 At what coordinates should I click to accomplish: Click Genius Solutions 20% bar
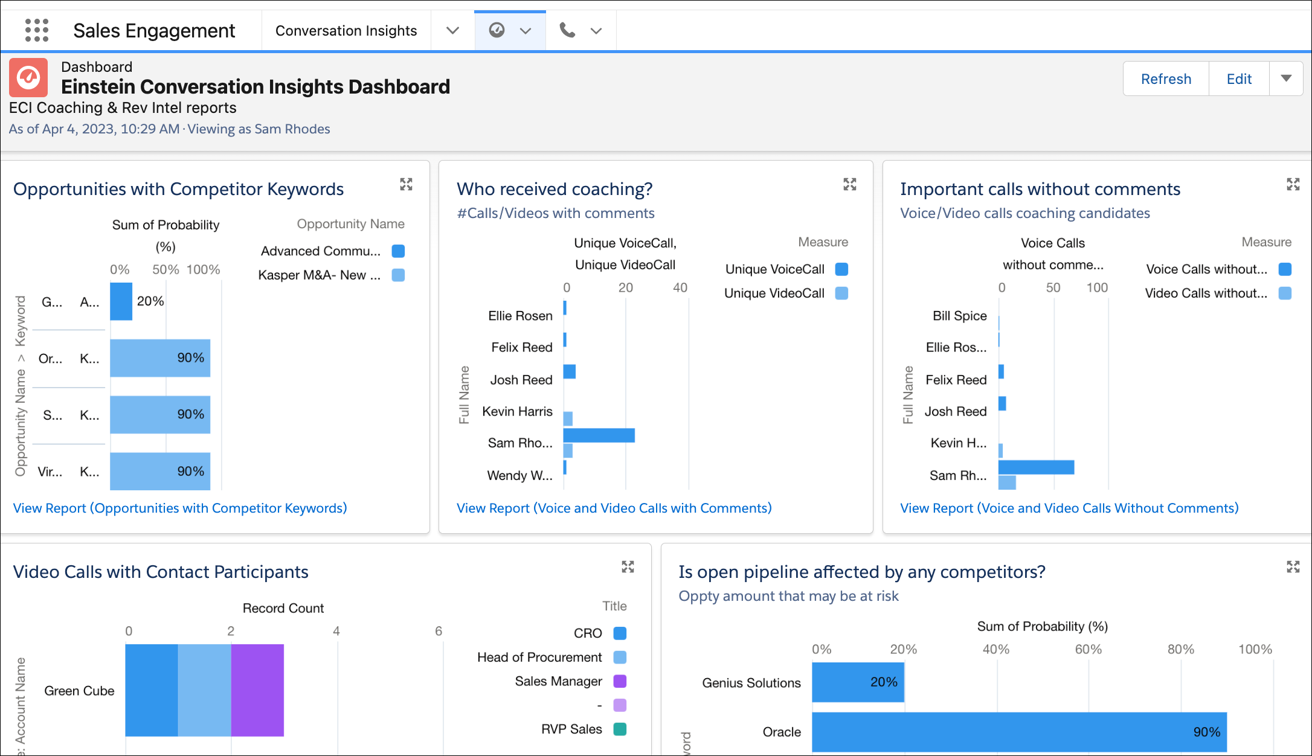(x=858, y=682)
